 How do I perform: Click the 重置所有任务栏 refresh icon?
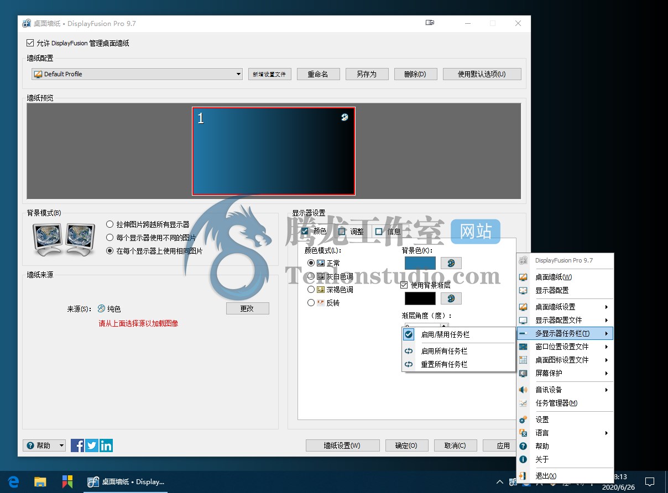click(409, 364)
